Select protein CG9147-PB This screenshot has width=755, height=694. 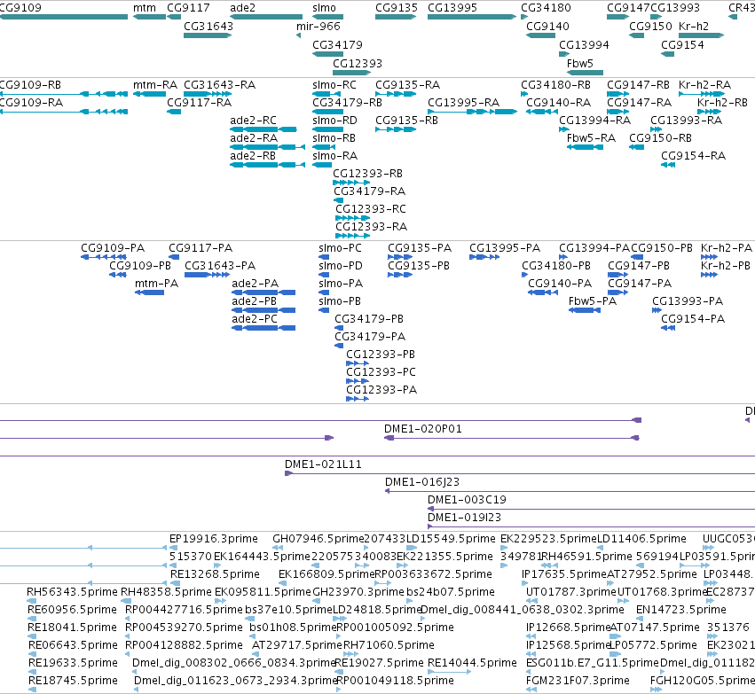click(617, 275)
